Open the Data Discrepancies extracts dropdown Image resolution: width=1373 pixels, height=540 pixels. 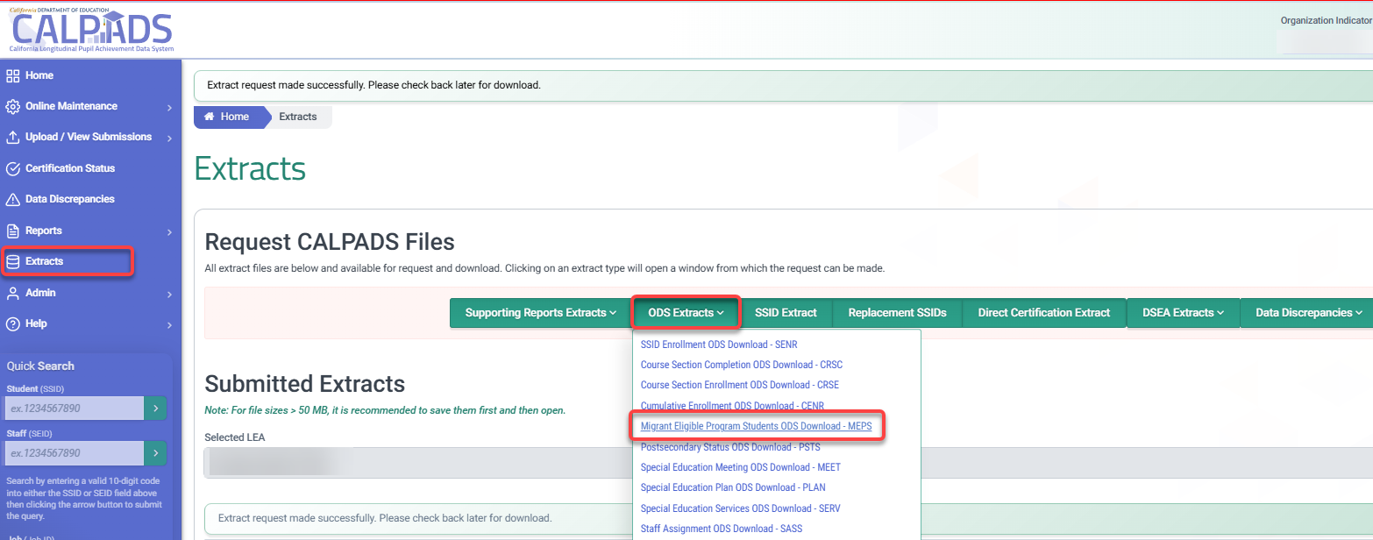tap(1308, 313)
